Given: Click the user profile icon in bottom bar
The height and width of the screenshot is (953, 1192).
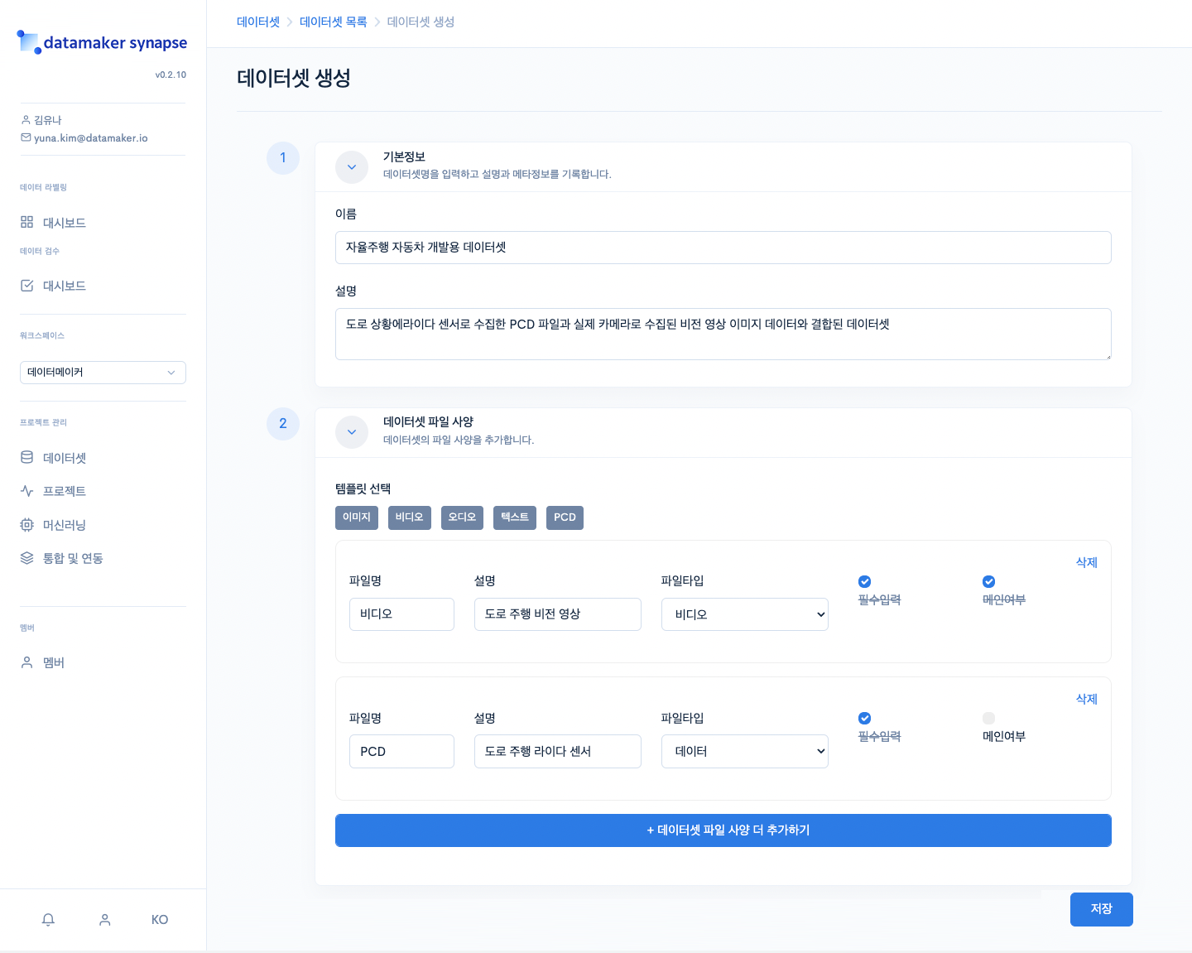Looking at the screenshot, I should (105, 919).
